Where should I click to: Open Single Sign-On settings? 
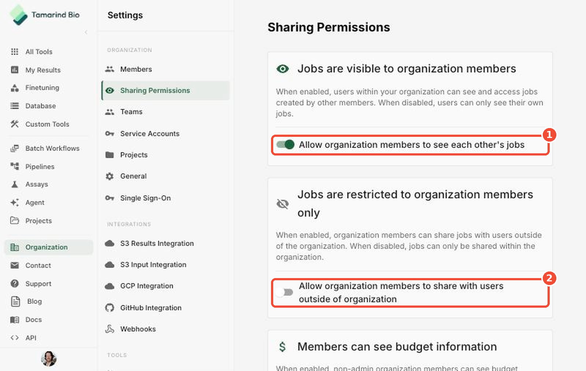pyautogui.click(x=166, y=198)
